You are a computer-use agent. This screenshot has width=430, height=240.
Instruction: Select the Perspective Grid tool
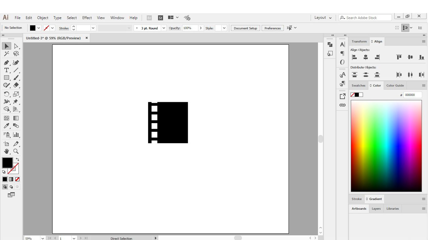[16, 109]
